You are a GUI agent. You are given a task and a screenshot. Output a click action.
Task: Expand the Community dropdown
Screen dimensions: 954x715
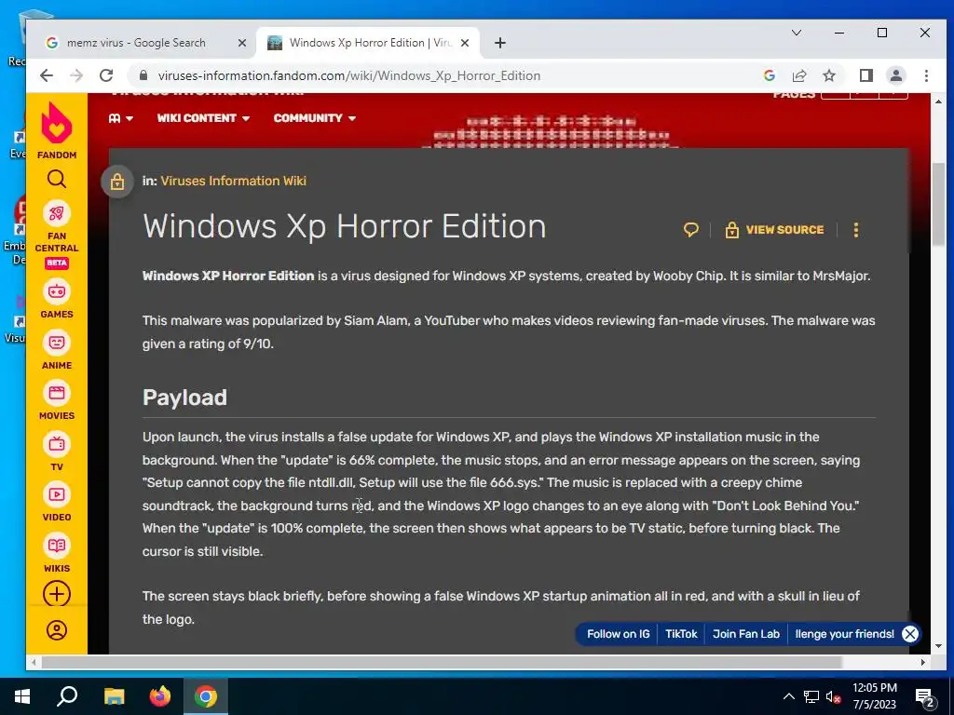315,118
